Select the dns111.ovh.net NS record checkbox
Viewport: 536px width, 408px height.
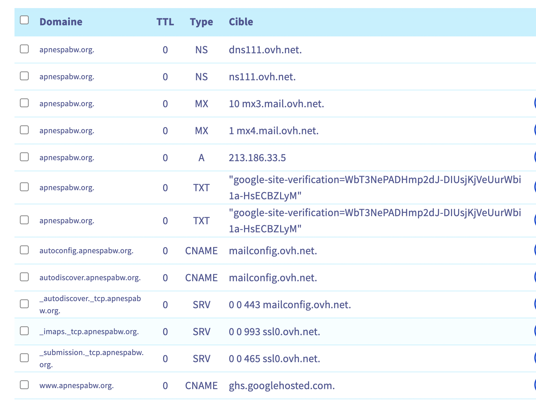coord(24,49)
